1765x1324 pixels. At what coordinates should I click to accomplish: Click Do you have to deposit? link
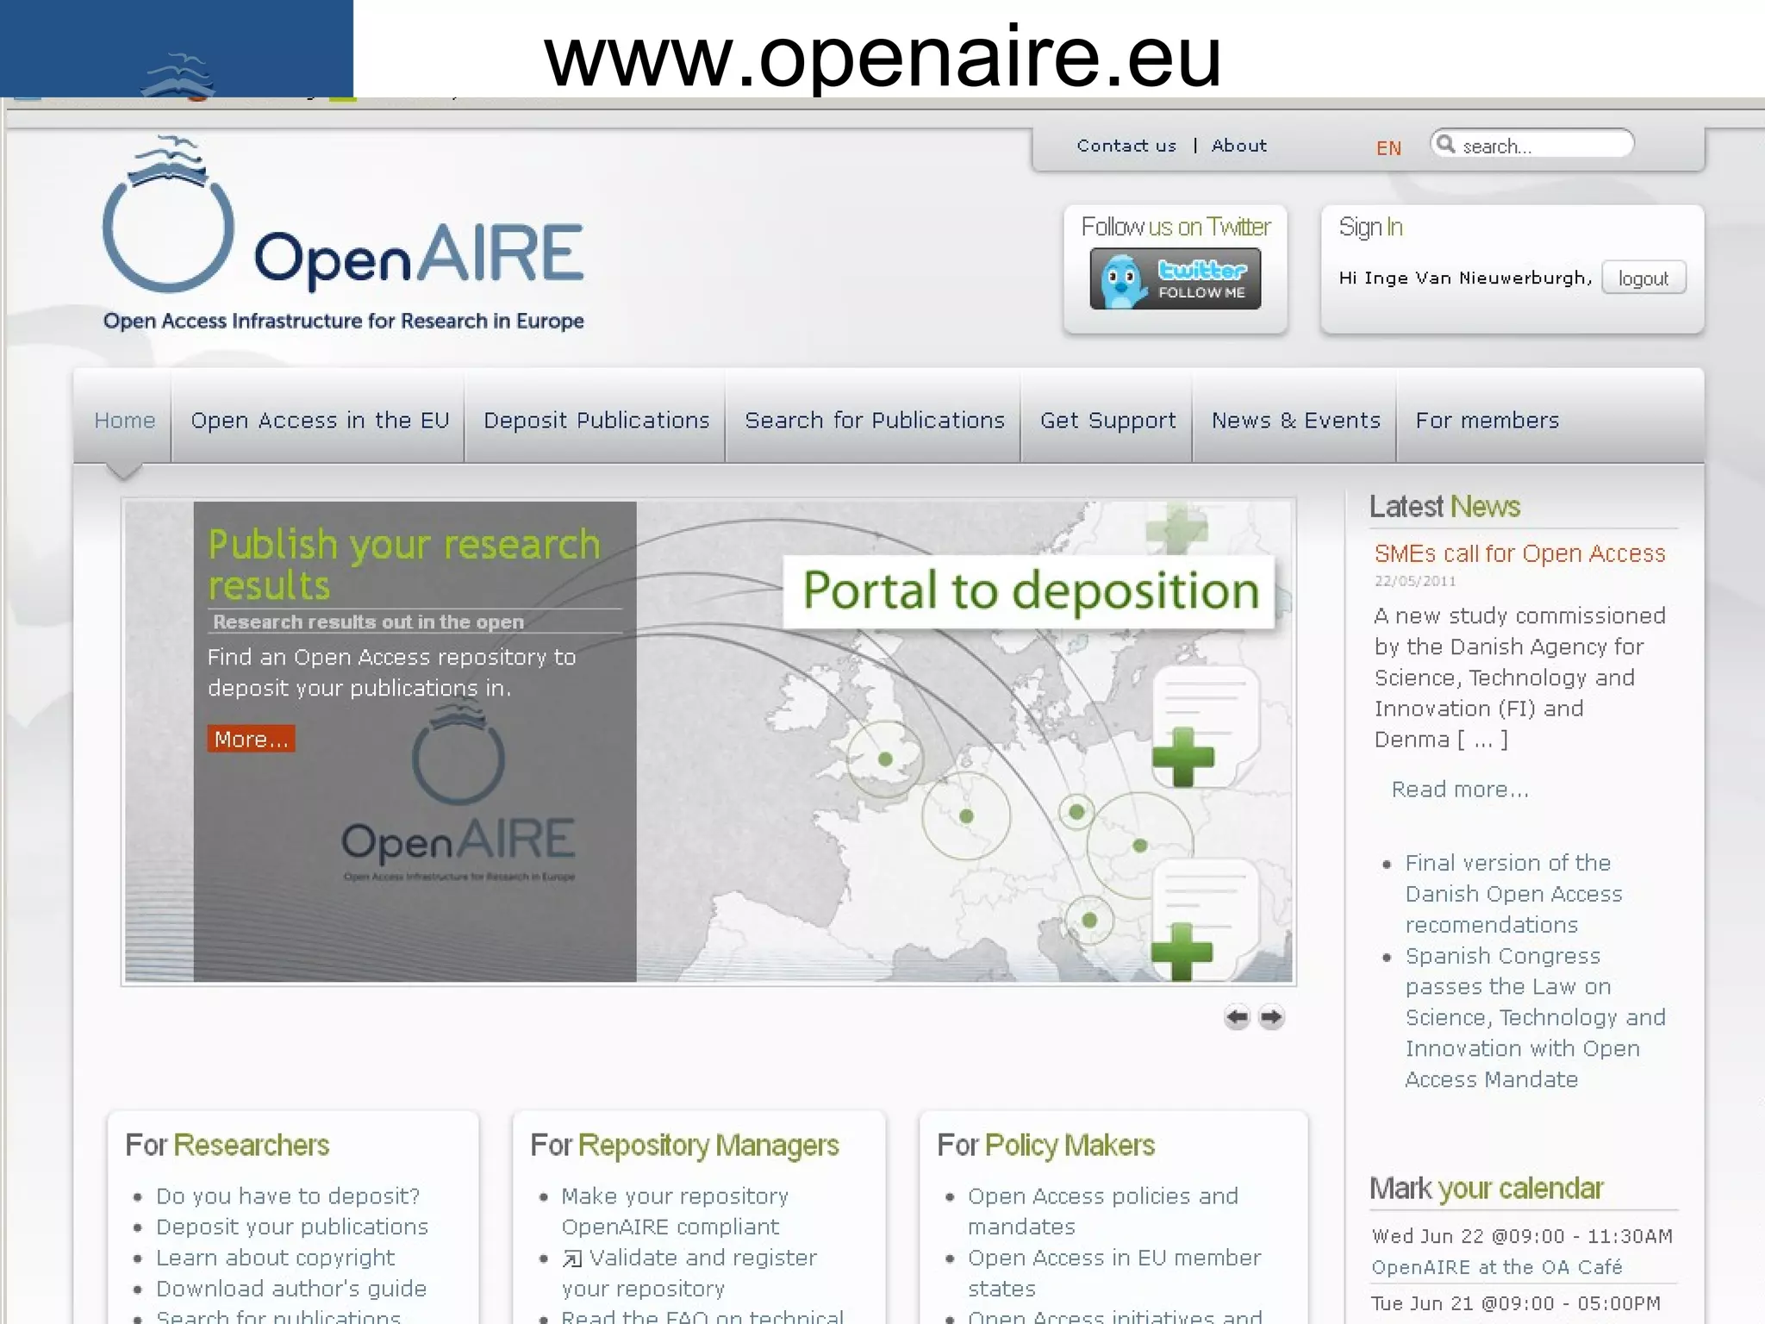point(288,1196)
